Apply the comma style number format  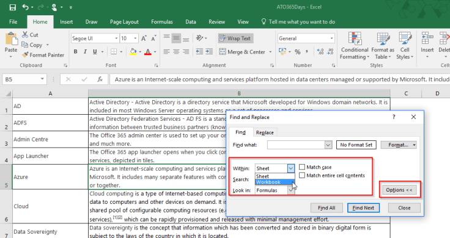(307, 52)
